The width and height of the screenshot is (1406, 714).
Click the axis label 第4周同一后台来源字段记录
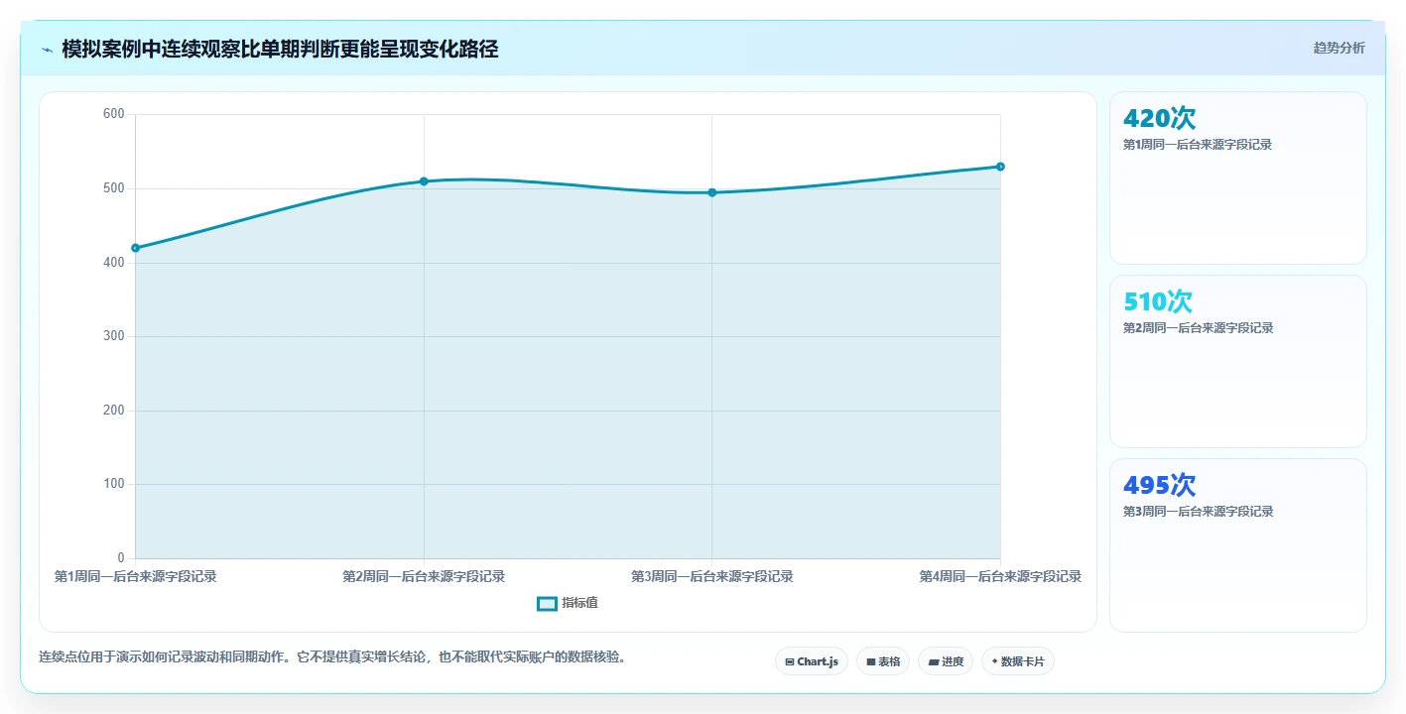coord(1000,576)
